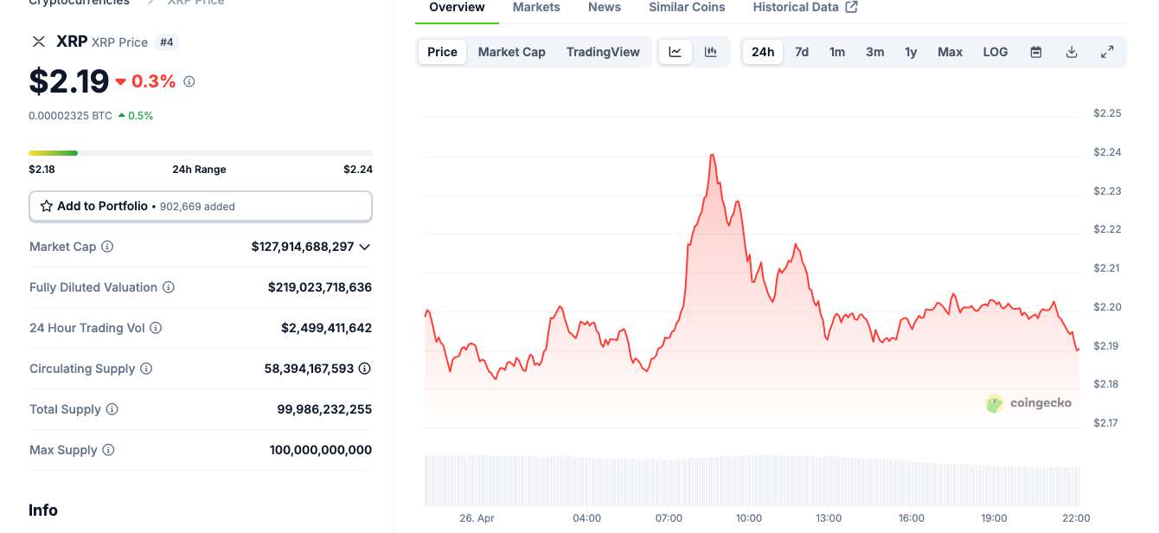This screenshot has height=533, width=1159.
Task: Download the chart data icon
Action: coord(1072,52)
